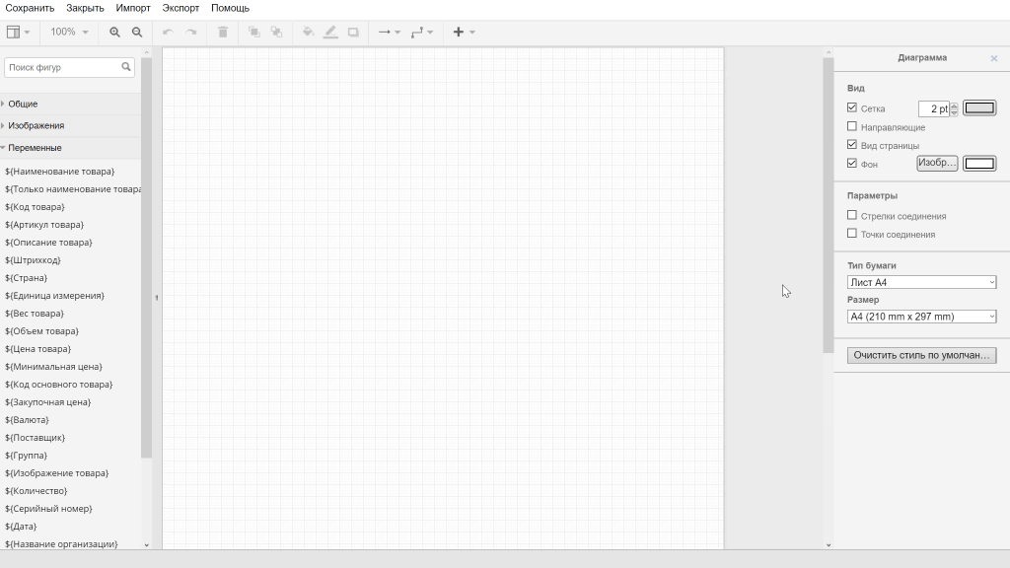This screenshot has width=1010, height=568.
Task: Disable the Сетка grid checkbox
Action: 852,107
